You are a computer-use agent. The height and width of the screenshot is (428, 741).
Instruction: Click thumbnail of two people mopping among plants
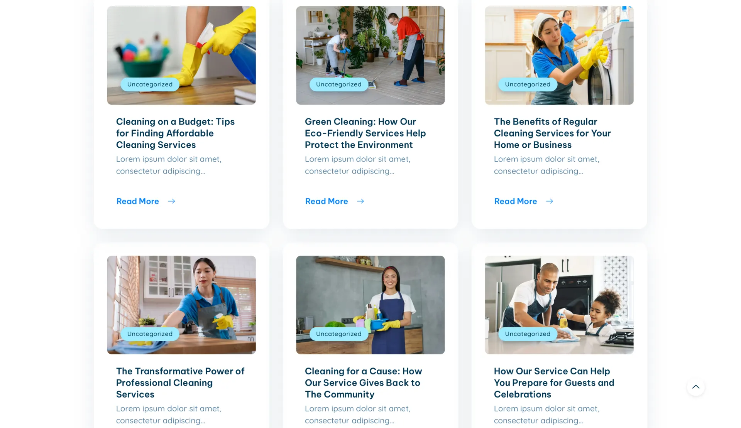pyautogui.click(x=370, y=55)
